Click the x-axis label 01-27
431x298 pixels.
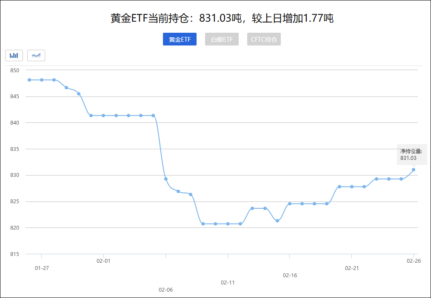tap(42, 268)
